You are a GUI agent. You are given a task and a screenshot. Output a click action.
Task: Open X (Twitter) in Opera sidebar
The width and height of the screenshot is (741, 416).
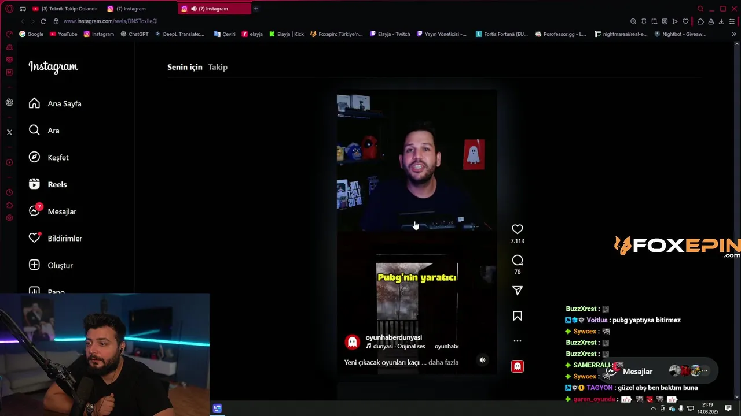[x=9, y=132]
